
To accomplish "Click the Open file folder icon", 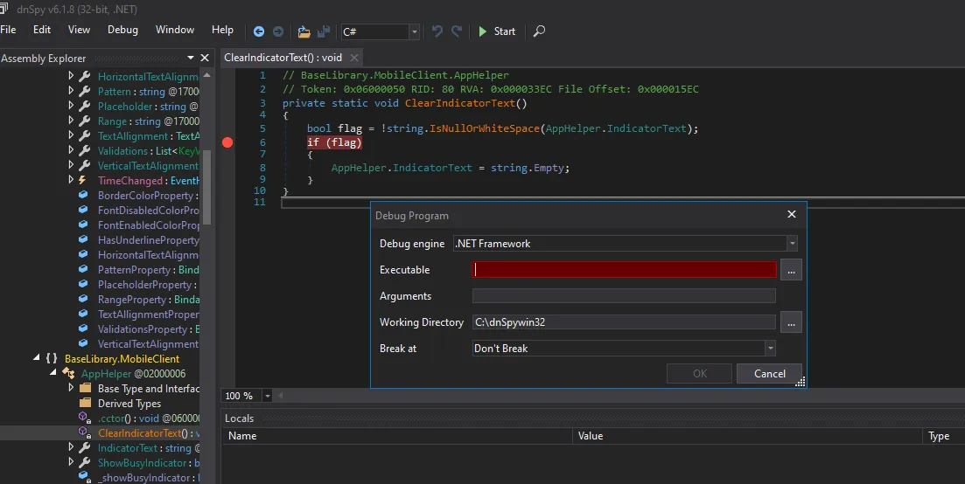I will click(x=304, y=31).
